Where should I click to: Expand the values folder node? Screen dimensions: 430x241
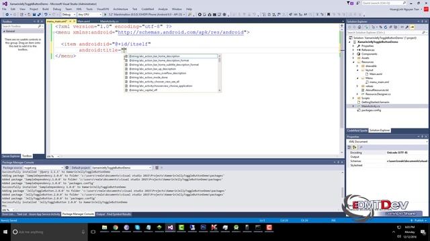click(357, 86)
